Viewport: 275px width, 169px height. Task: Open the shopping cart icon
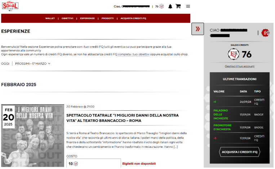[x=178, y=6]
